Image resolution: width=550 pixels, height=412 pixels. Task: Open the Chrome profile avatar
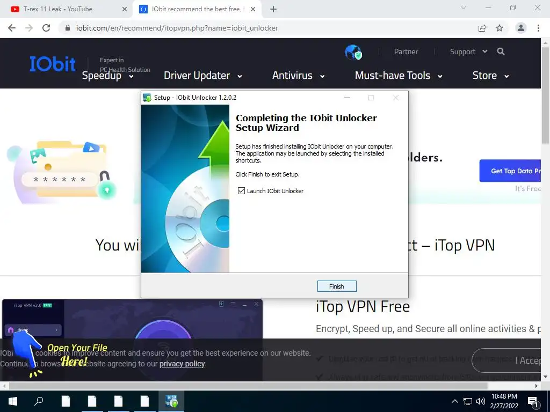coord(521,28)
